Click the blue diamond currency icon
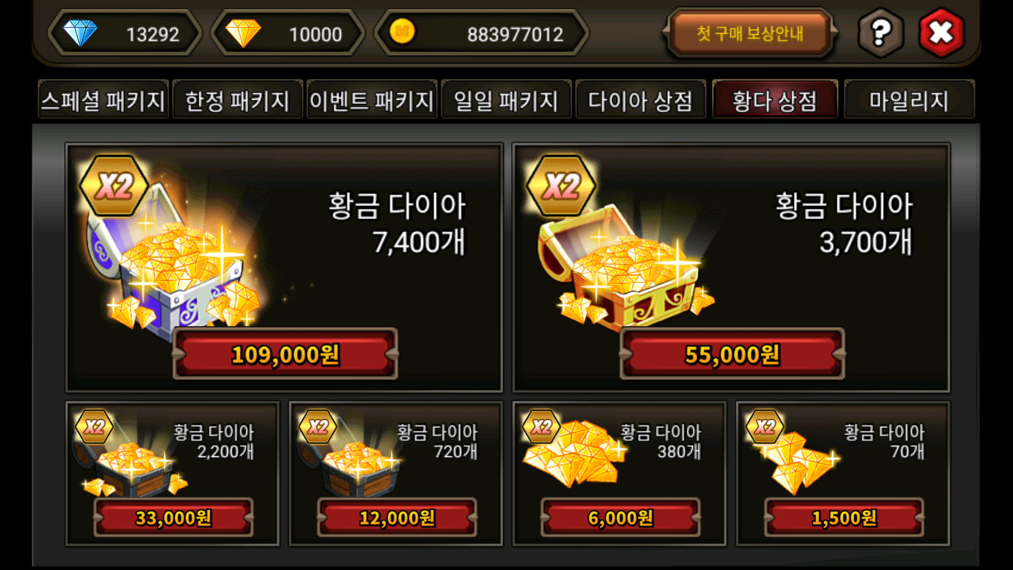Image resolution: width=1013 pixels, height=570 pixels. (x=80, y=33)
